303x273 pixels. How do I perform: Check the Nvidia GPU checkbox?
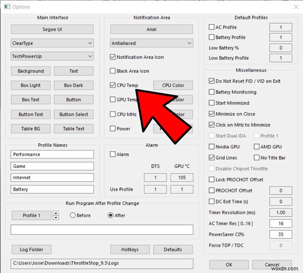coord(211,147)
